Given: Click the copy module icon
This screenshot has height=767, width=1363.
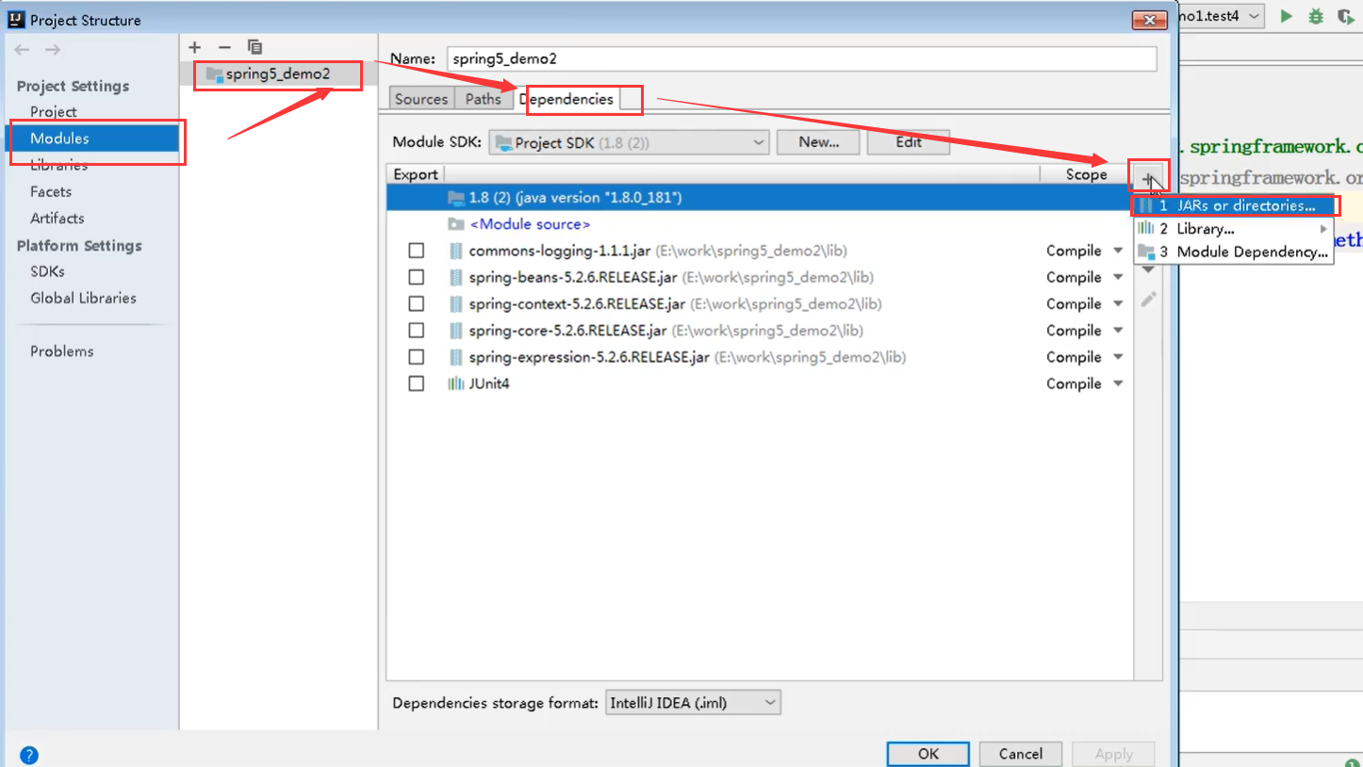Looking at the screenshot, I should [255, 47].
